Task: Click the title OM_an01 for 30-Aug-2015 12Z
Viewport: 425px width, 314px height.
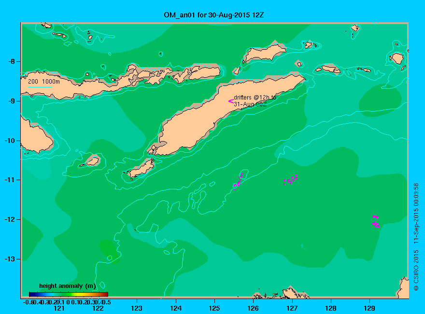Action: (213, 15)
